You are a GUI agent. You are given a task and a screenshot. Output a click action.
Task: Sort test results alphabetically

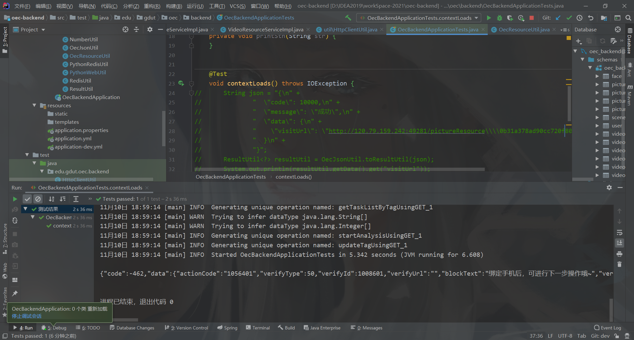point(52,199)
